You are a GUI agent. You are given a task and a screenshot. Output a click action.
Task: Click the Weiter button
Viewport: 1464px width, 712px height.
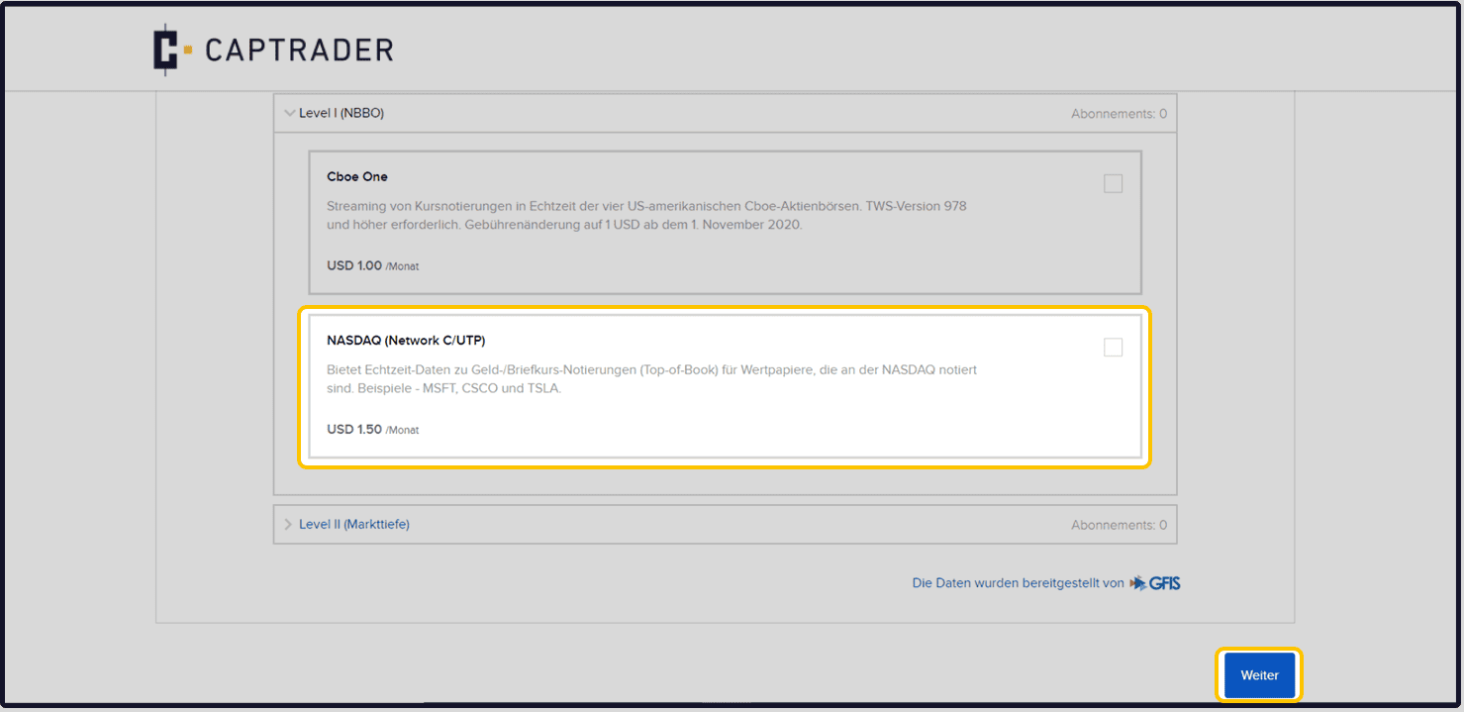1259,675
